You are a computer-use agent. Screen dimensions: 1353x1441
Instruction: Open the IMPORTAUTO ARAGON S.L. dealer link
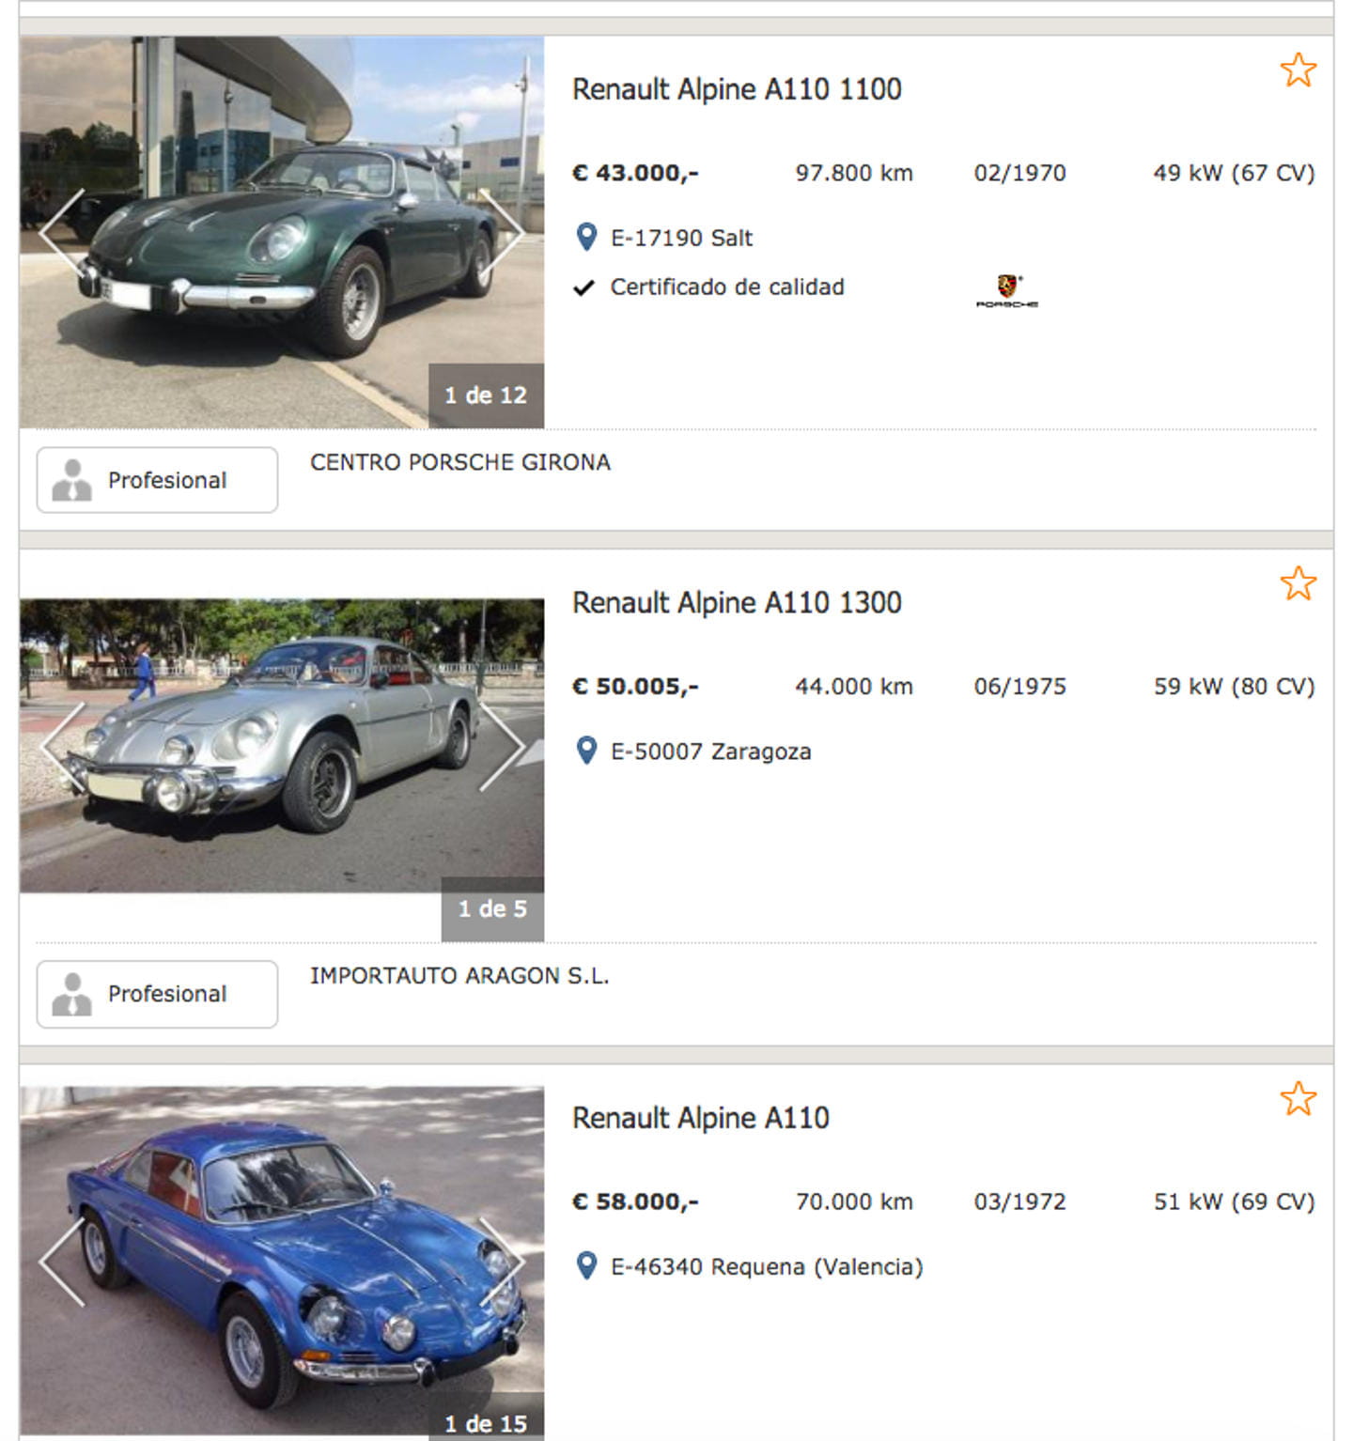[459, 976]
